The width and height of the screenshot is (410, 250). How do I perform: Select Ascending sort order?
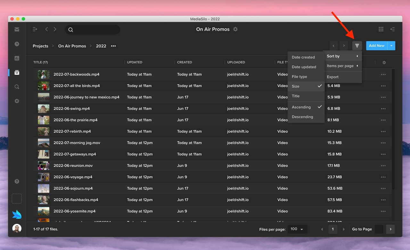tap(306, 107)
